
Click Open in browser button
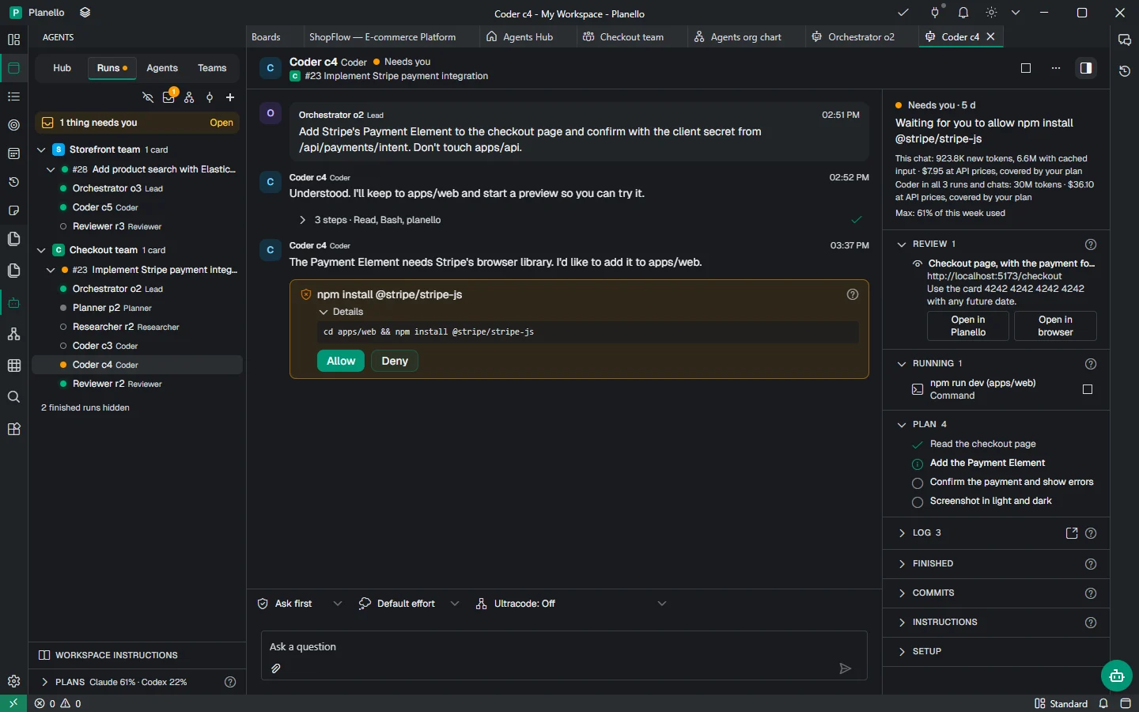1055,326
